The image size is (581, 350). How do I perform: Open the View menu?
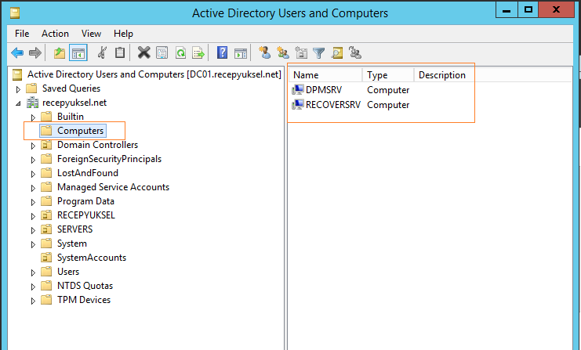click(x=91, y=34)
